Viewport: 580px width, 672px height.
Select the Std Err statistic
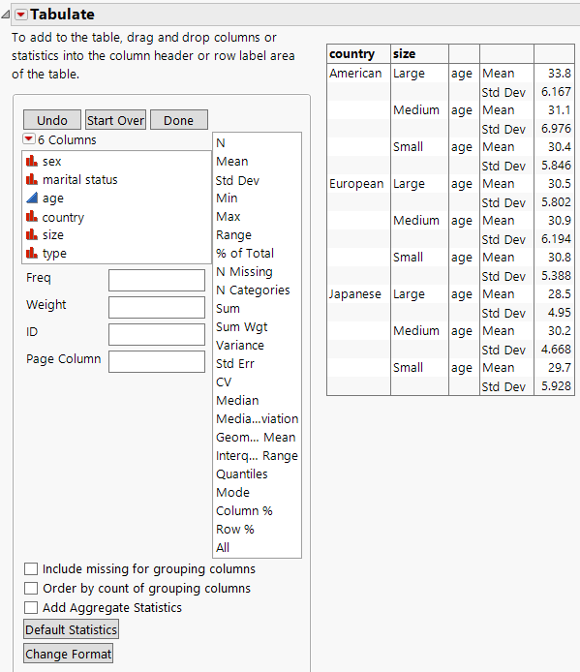click(235, 364)
